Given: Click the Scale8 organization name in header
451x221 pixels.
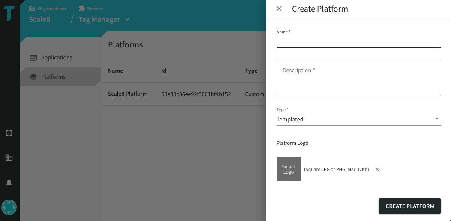Looking at the screenshot, I should 39,19.
